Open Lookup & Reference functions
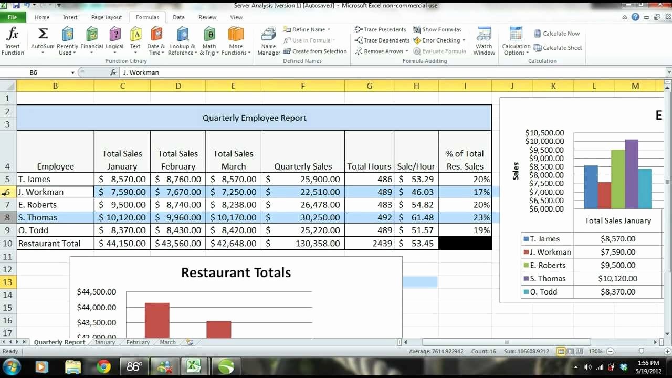Image resolution: width=672 pixels, height=378 pixels. (183, 41)
